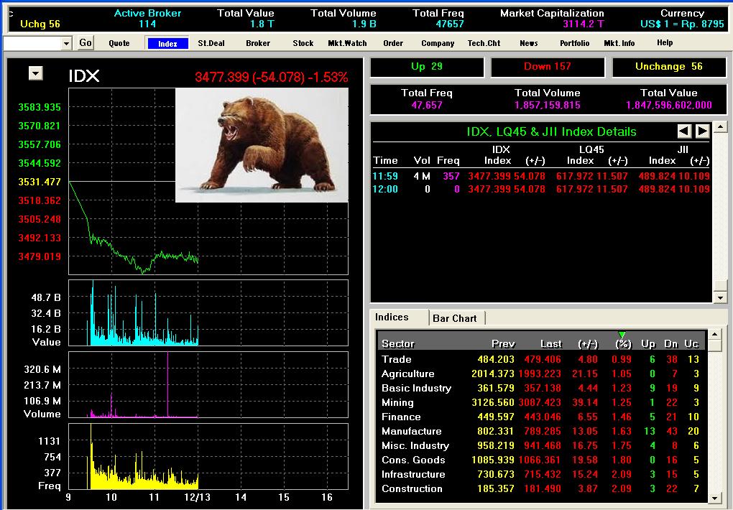
Task: Open Mkt.Watch view
Action: pos(347,43)
